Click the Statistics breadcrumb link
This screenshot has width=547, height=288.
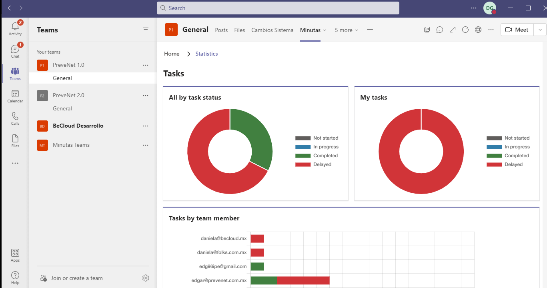pyautogui.click(x=206, y=54)
